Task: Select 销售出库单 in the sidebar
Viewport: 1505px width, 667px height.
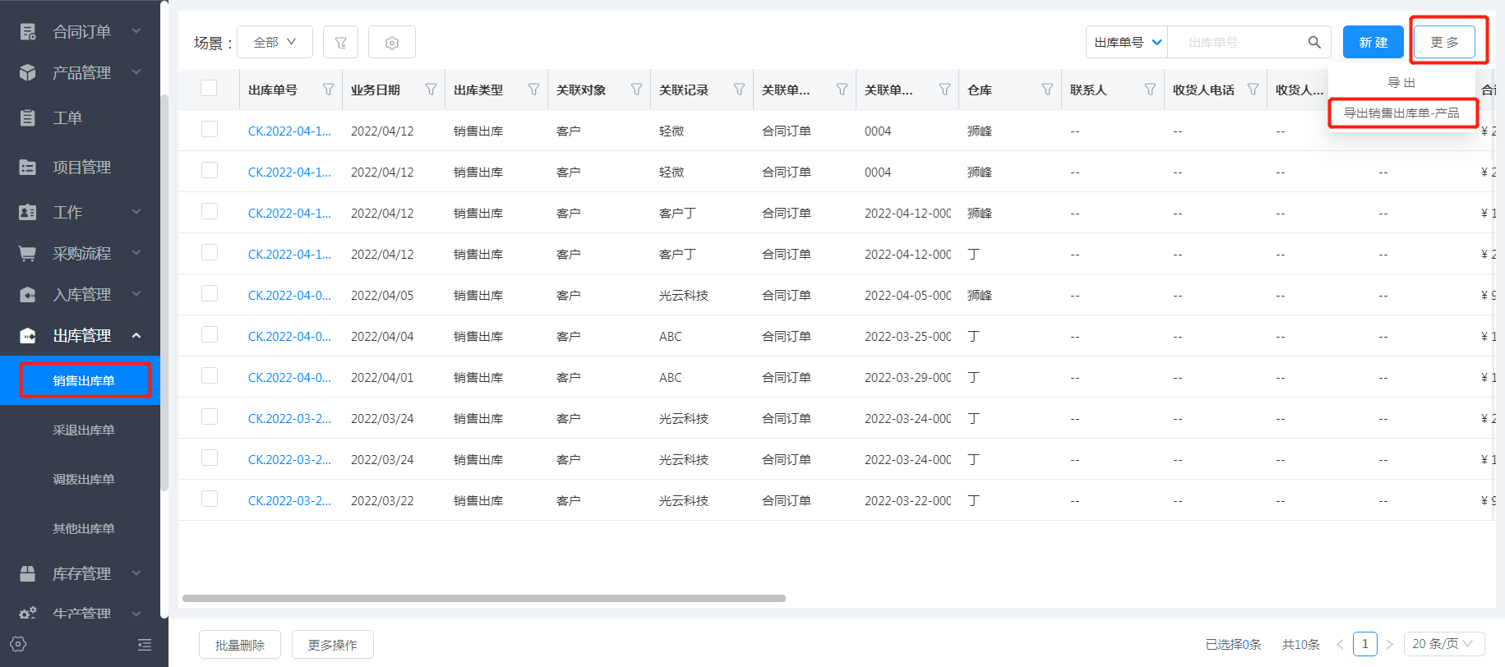Action: click(84, 380)
